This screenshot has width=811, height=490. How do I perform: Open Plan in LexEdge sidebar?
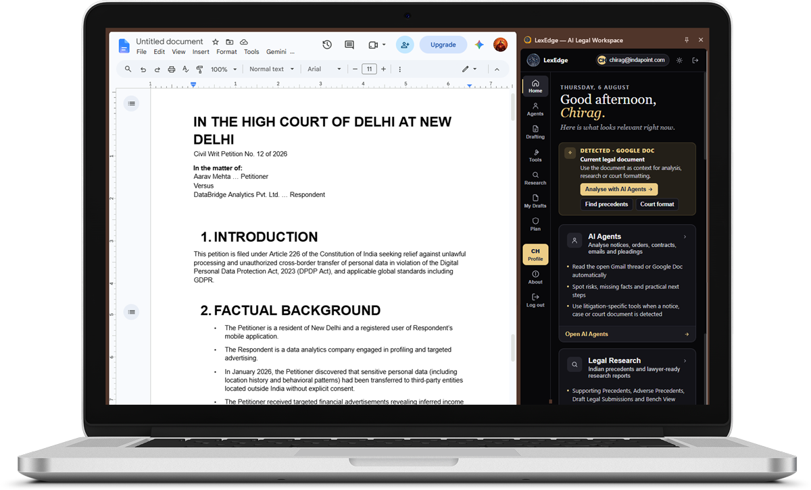[535, 224]
